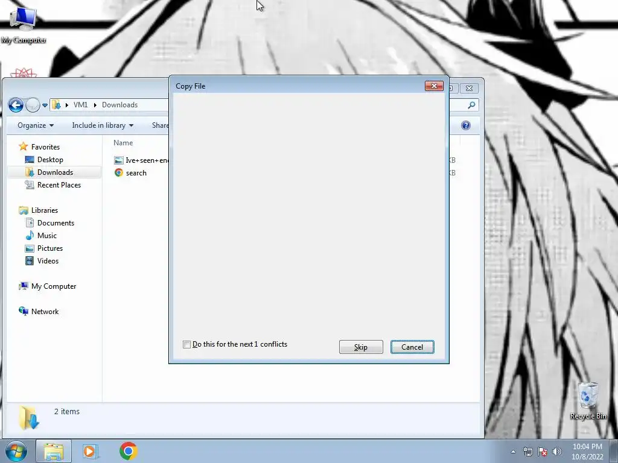Viewport: 618px width, 463px height.
Task: Click Windows Explorer taskbar button
Action: [54, 451]
